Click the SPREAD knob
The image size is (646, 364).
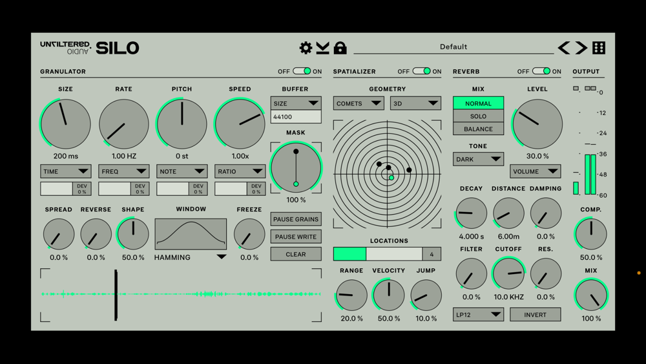click(x=59, y=234)
